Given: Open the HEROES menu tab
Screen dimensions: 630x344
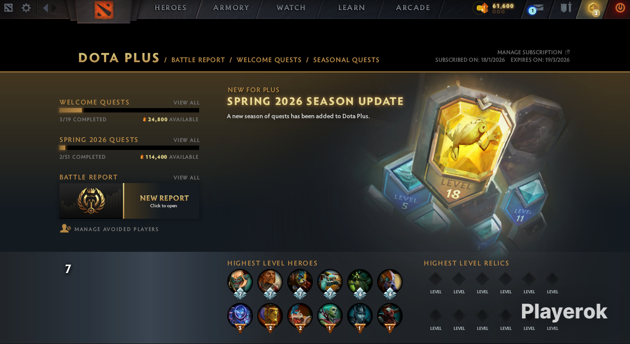Looking at the screenshot, I should (x=170, y=8).
